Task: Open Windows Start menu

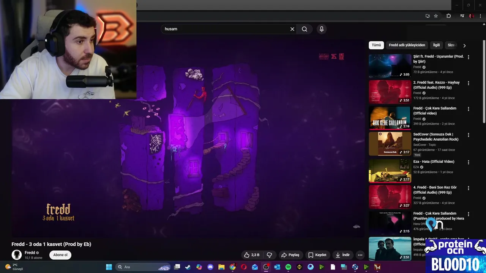Action: [109, 267]
